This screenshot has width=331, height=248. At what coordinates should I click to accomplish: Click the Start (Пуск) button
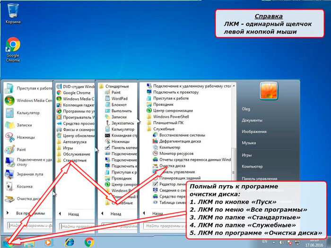[x=9, y=242]
